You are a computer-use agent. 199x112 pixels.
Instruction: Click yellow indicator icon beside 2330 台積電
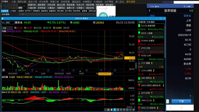[154, 71]
